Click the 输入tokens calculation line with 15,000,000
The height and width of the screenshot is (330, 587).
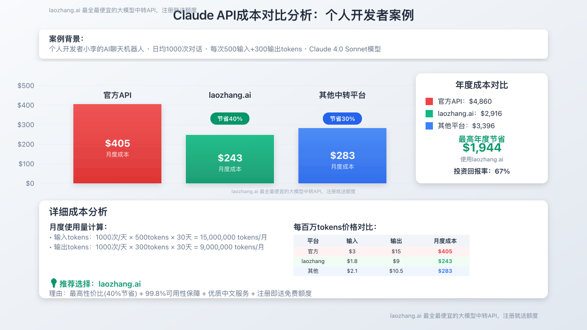[158, 237]
